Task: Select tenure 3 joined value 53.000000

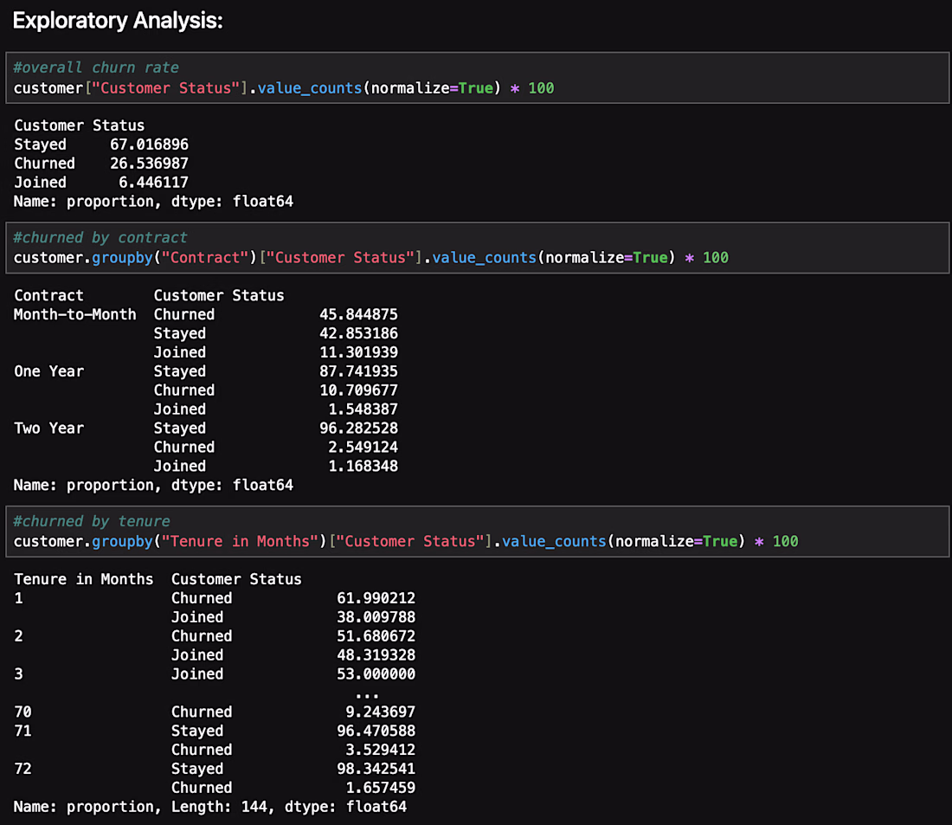Action: 376,674
